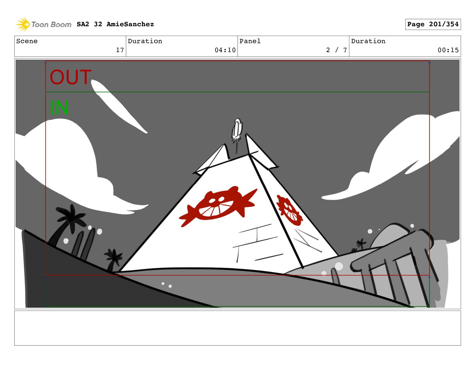Select scene duration value '04:10'
Screen dimensions: 476x367
[x=225, y=50]
